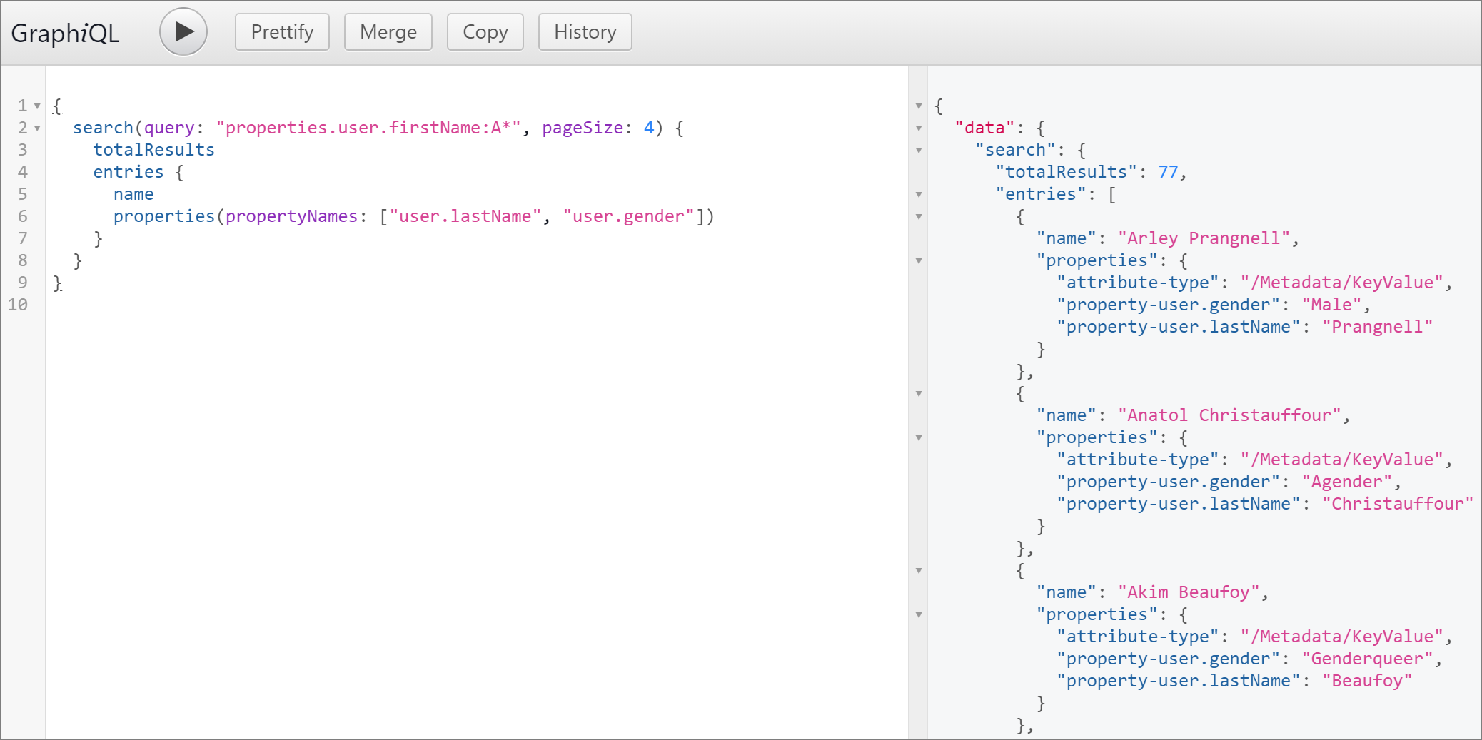The image size is (1482, 740).
Task: Click the pageSize value 4 in query
Action: [x=648, y=128]
